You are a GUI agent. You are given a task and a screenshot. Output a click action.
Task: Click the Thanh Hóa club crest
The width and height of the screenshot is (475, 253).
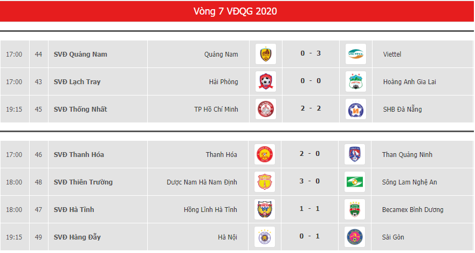(x=265, y=154)
